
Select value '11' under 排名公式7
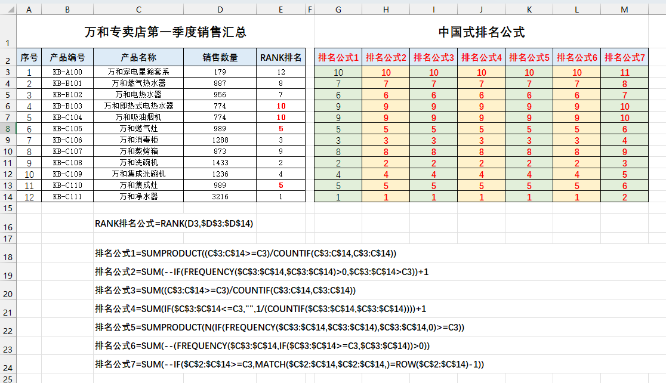[x=624, y=73]
